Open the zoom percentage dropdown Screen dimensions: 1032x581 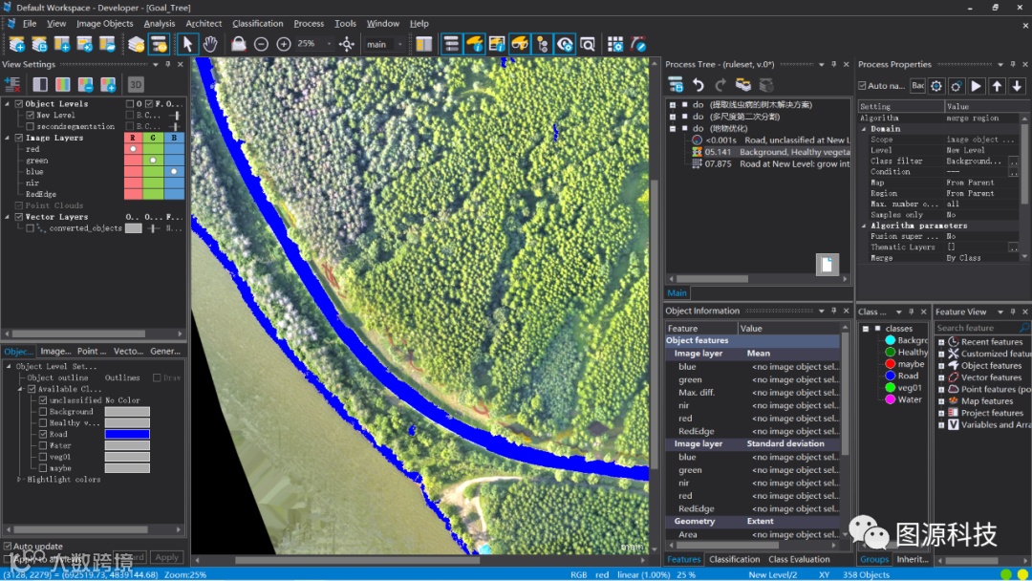(330, 44)
